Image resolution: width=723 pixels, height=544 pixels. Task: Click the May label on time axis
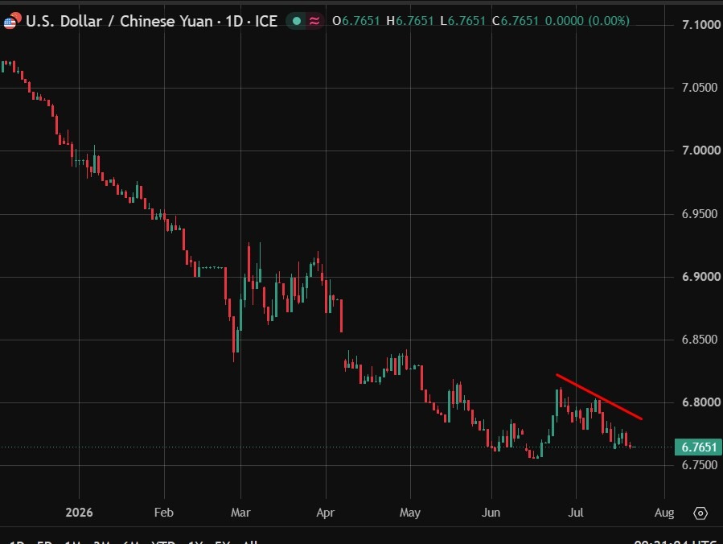pyautogui.click(x=410, y=513)
